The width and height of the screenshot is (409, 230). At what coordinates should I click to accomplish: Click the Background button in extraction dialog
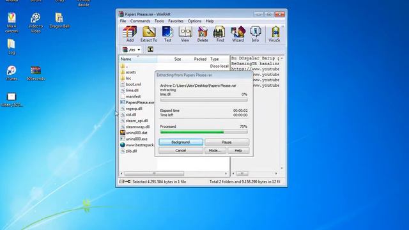[181, 142]
